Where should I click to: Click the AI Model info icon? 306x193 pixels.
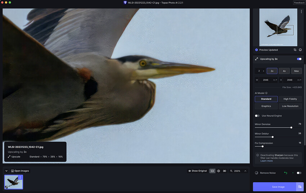[266, 93]
